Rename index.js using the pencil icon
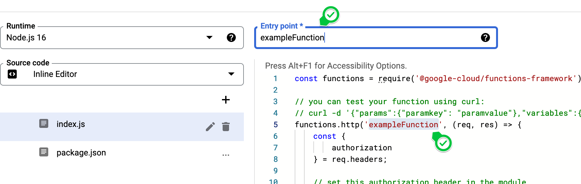 point(210,127)
